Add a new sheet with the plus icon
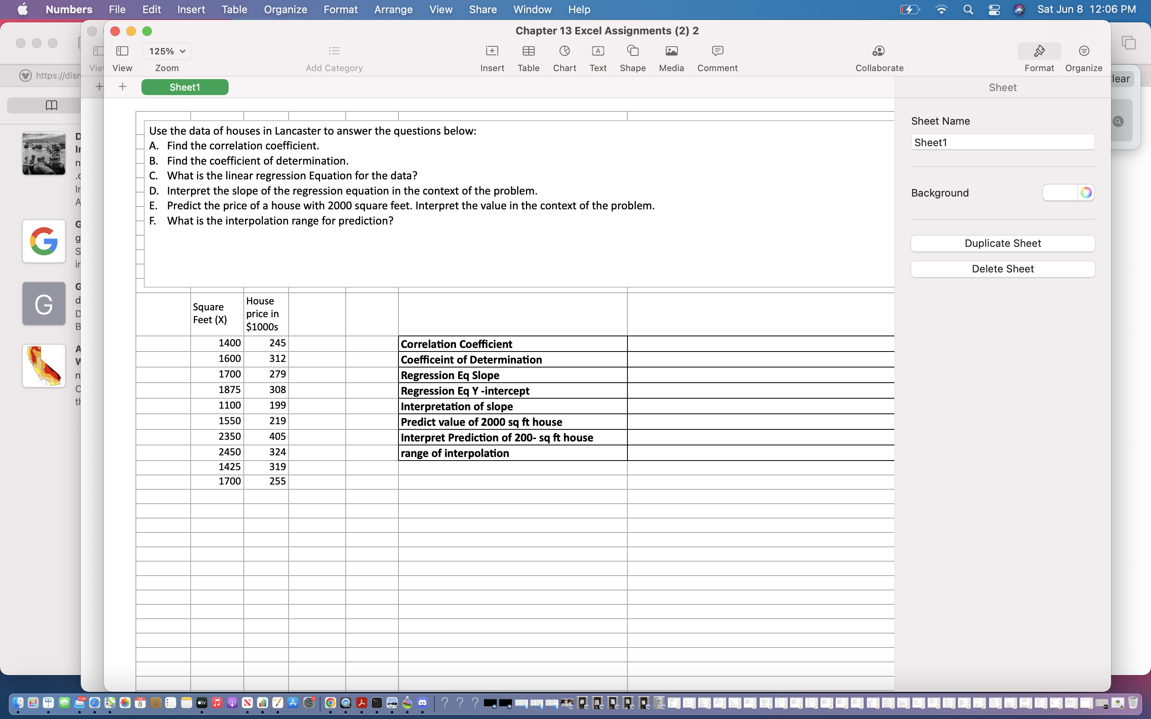The height and width of the screenshot is (719, 1151). pyautogui.click(x=122, y=87)
